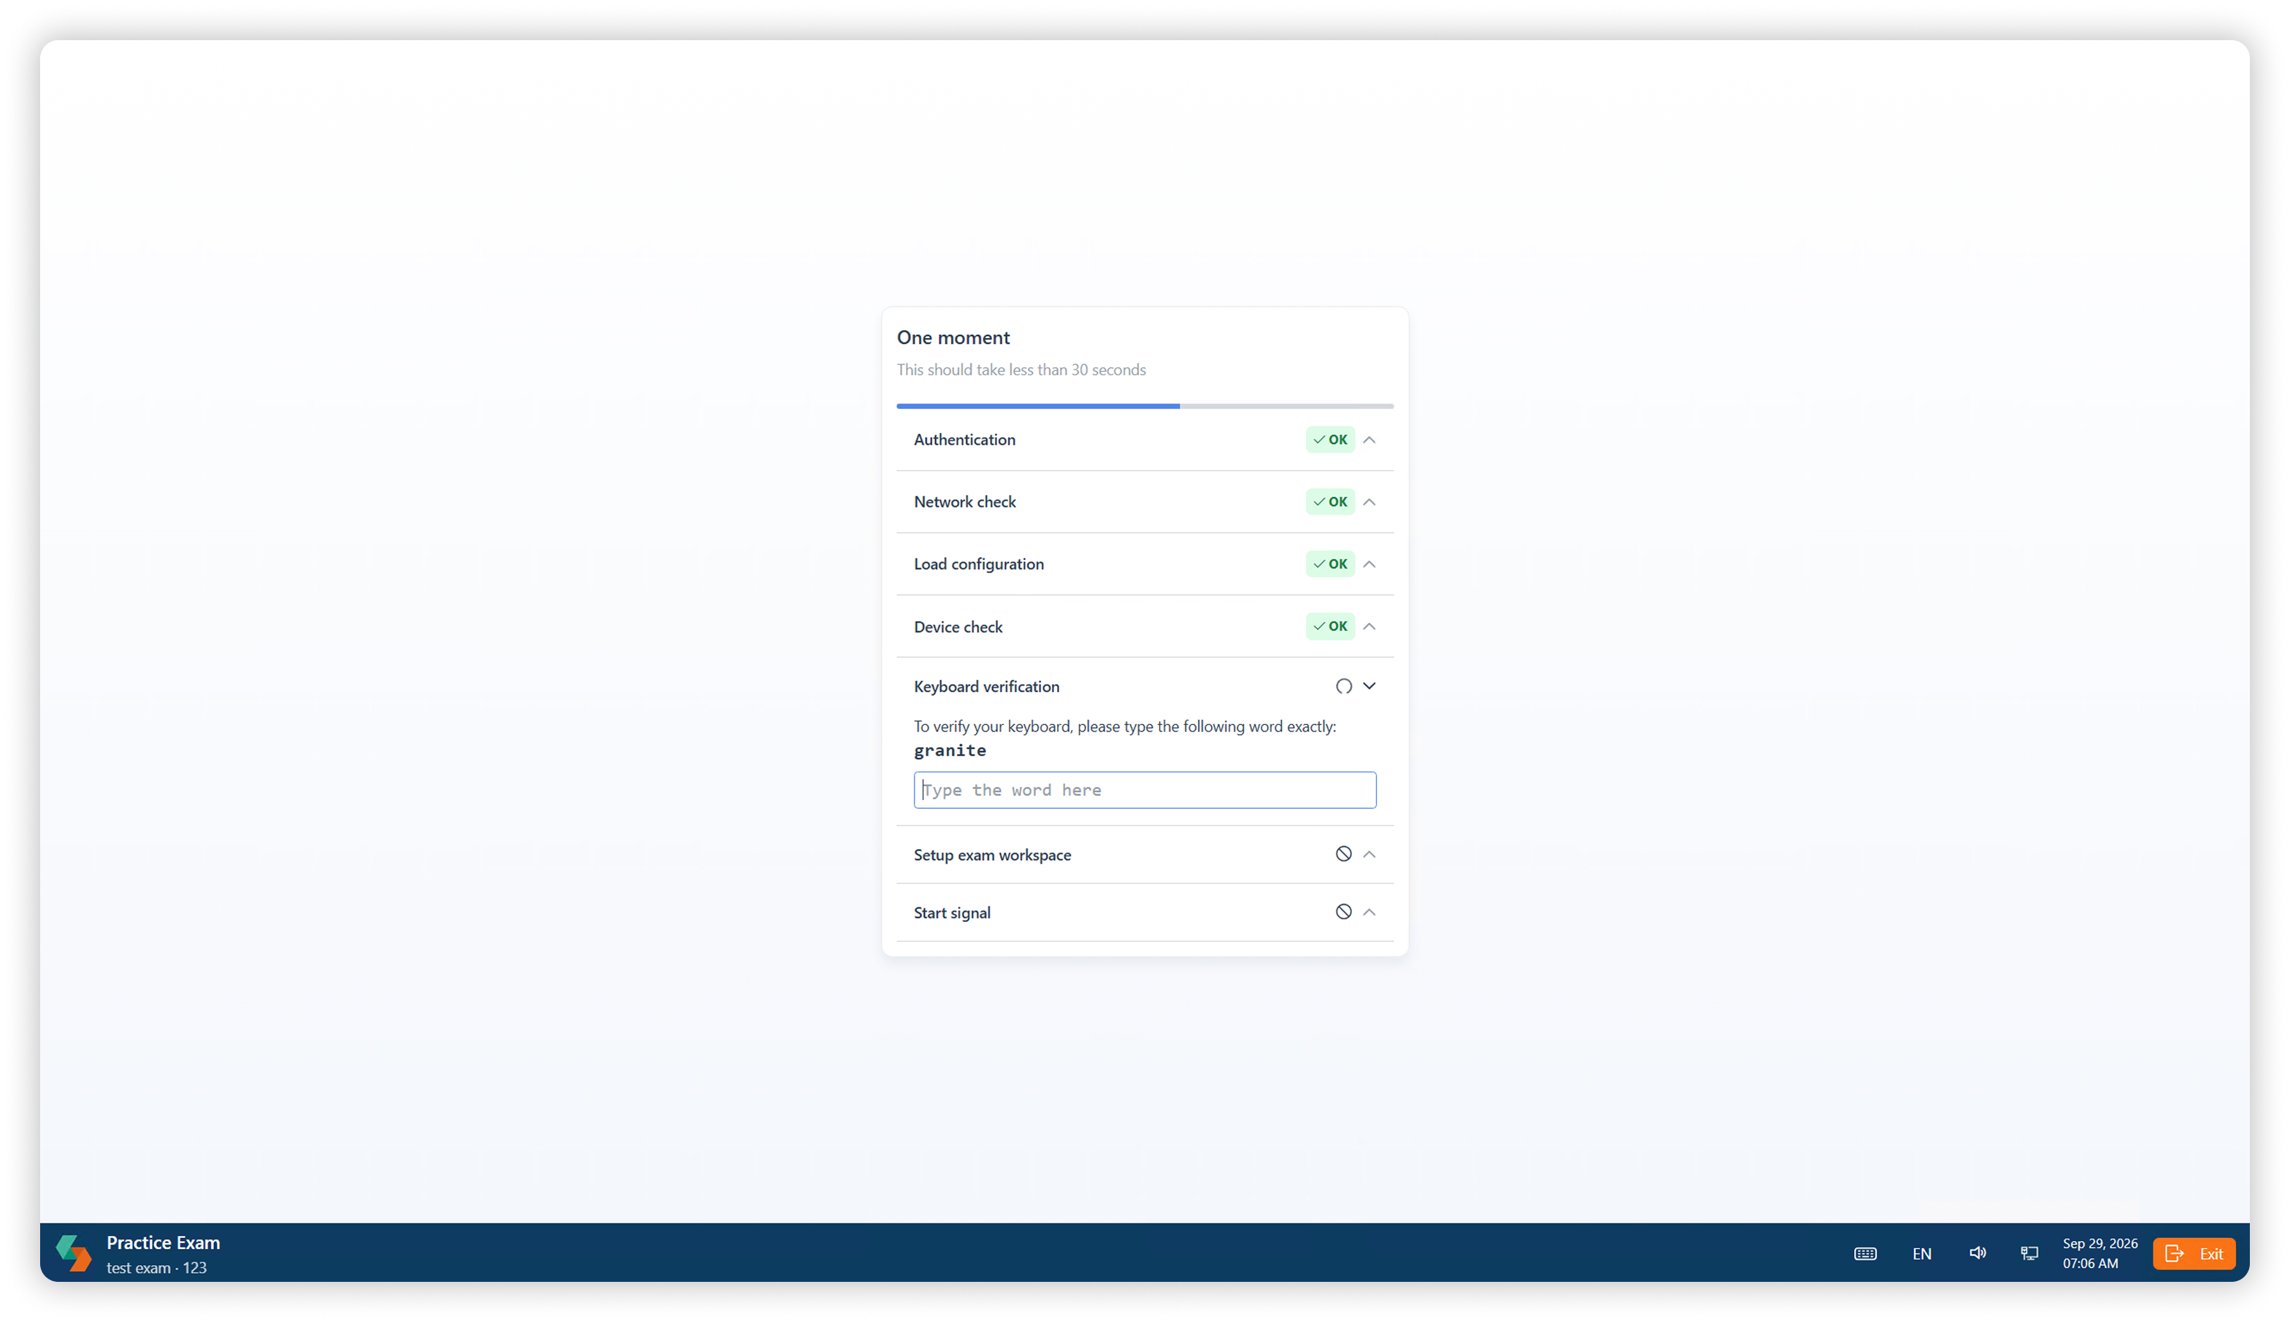
Task: Click the loading progress bar
Action: point(1144,406)
